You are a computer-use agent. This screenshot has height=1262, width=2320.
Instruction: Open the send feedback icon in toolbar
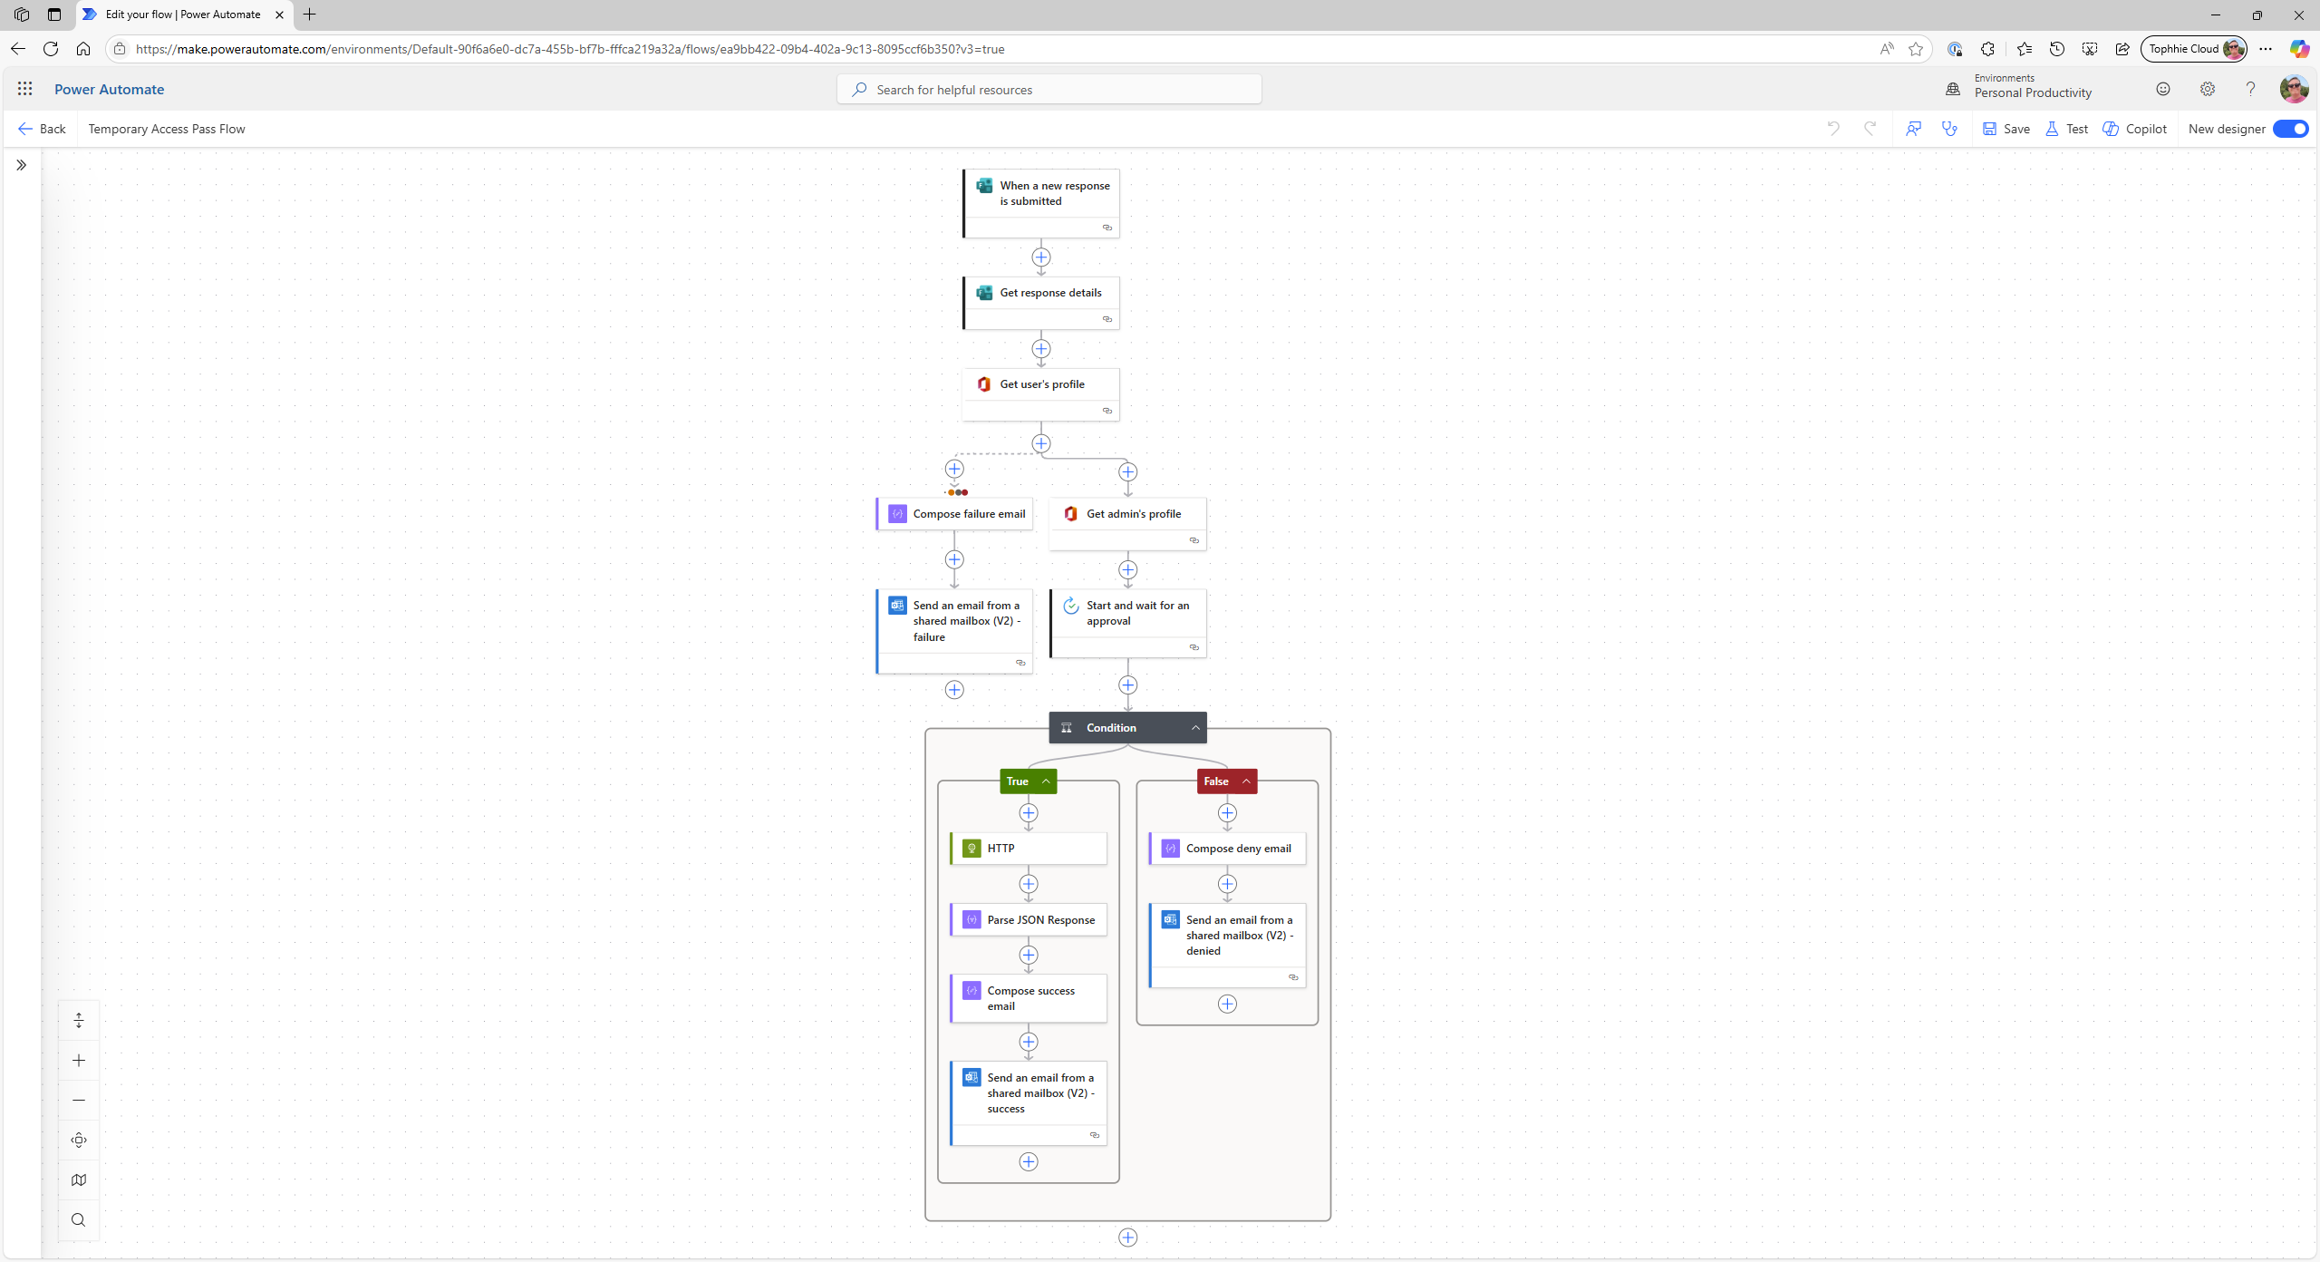(x=1913, y=129)
